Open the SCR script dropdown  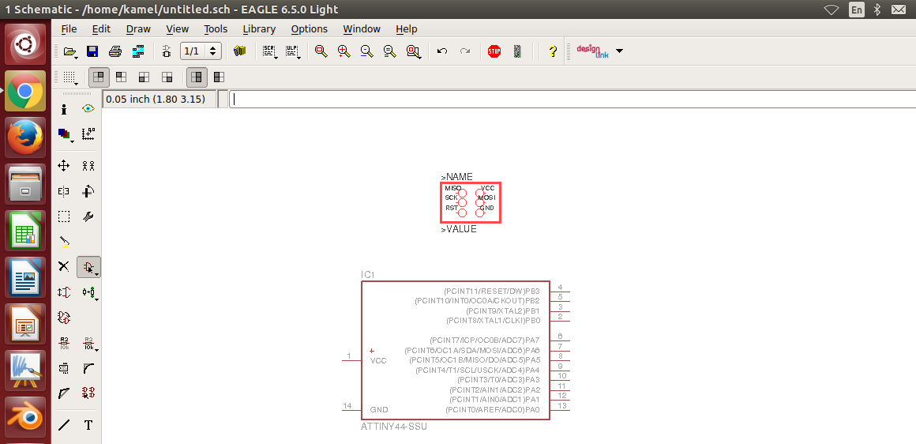click(x=269, y=51)
